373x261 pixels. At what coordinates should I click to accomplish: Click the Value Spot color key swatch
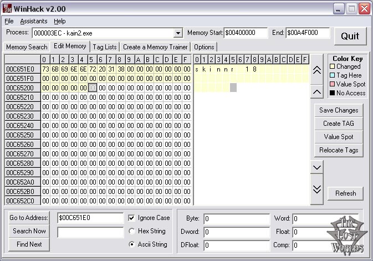(333, 84)
